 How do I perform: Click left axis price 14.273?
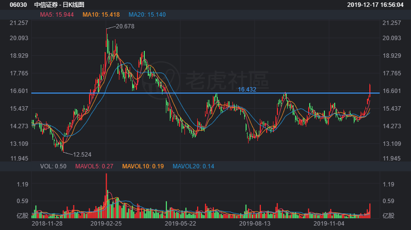click(x=19, y=126)
